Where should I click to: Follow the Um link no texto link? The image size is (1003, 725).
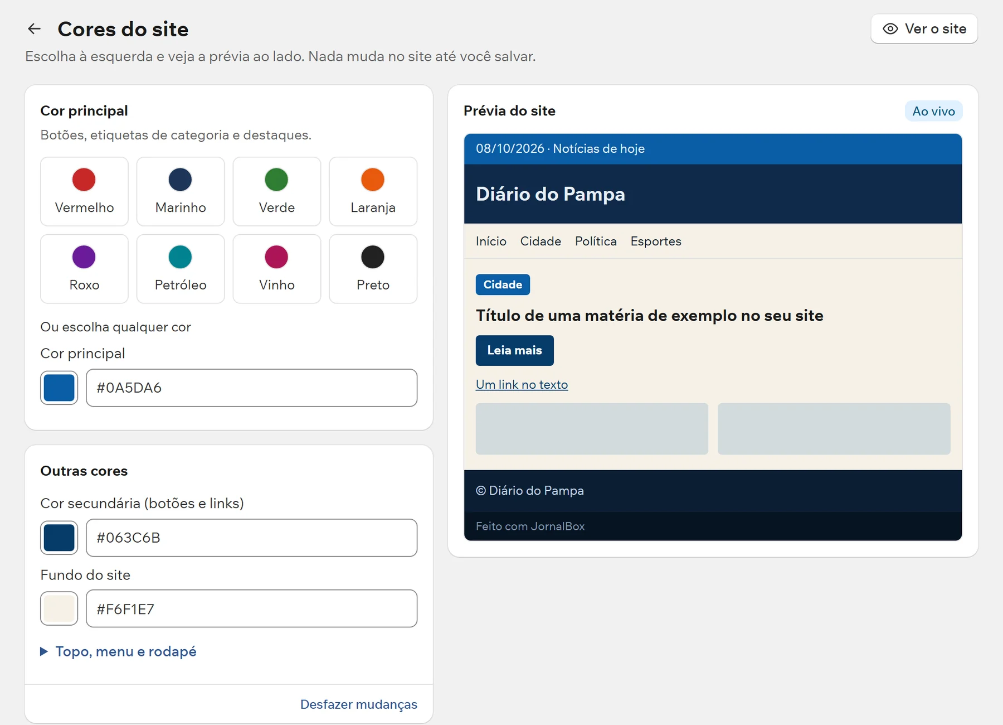point(522,385)
